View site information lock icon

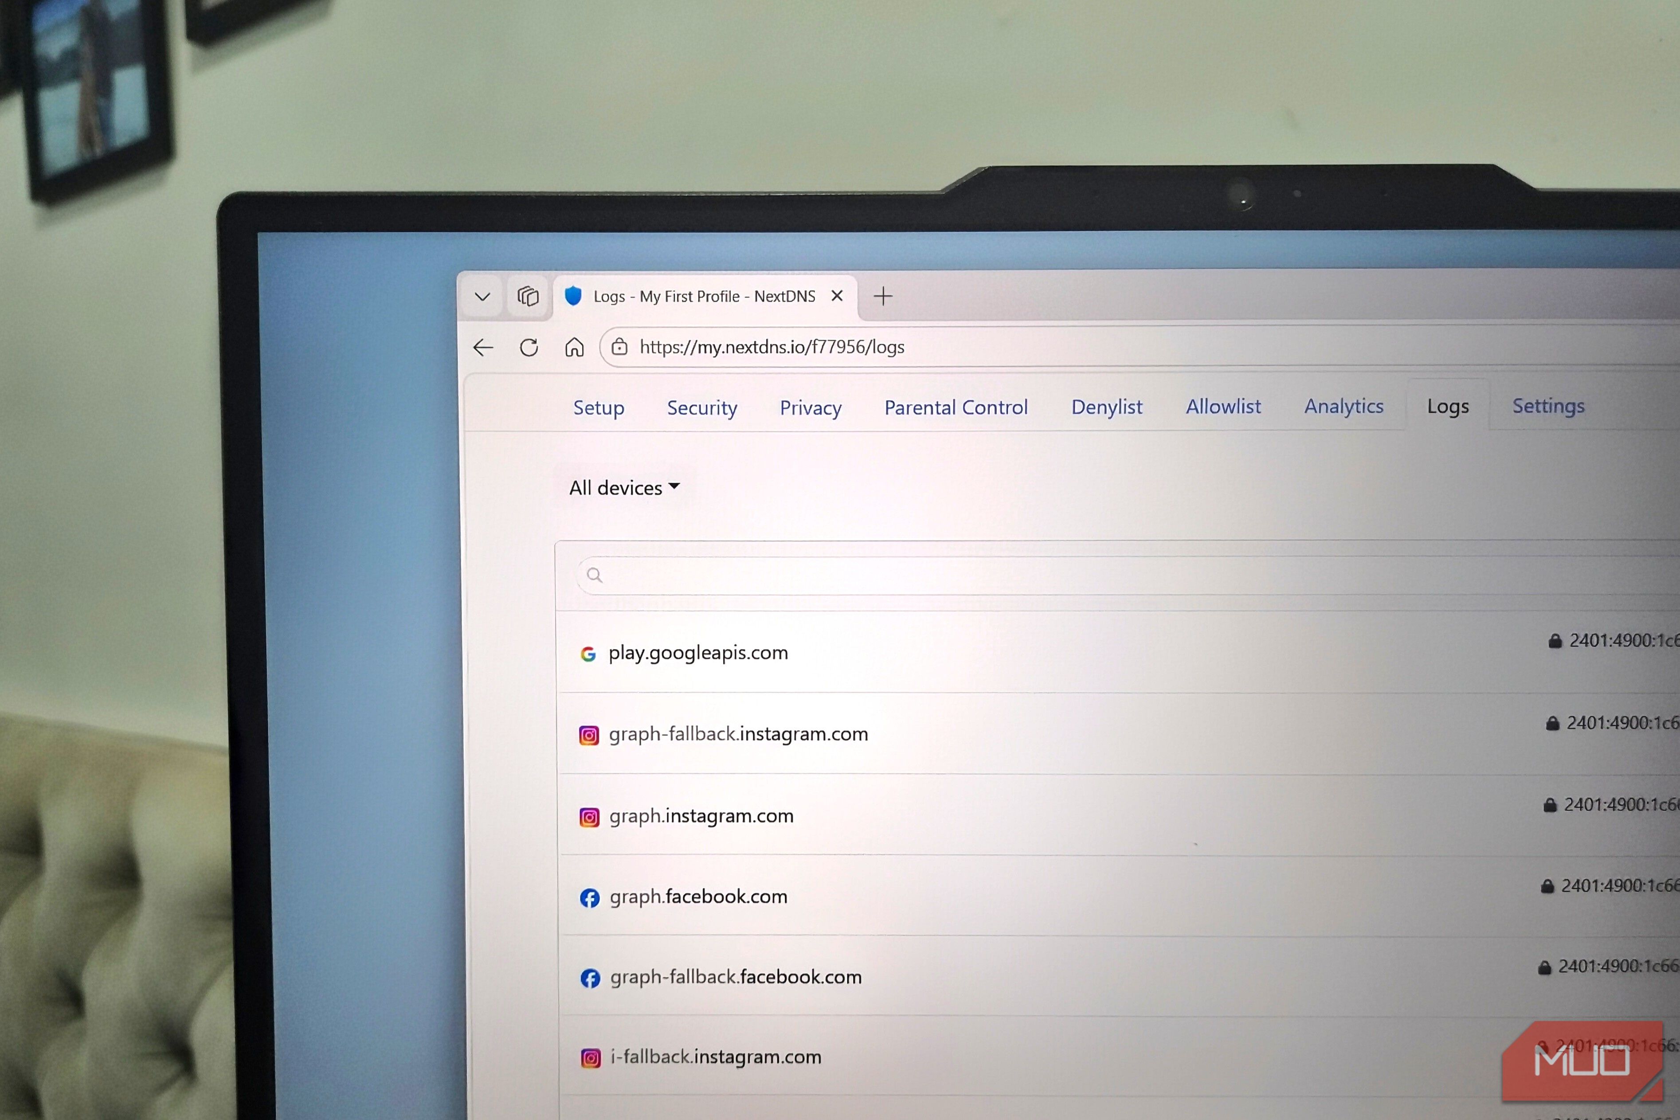point(619,347)
